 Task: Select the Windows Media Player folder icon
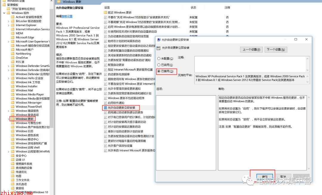[x=13, y=95]
